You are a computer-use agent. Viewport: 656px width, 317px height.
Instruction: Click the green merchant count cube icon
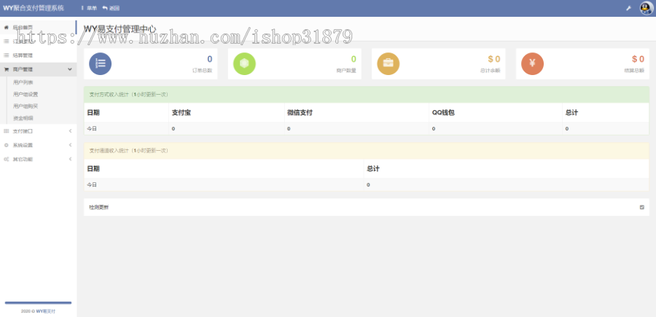(244, 64)
